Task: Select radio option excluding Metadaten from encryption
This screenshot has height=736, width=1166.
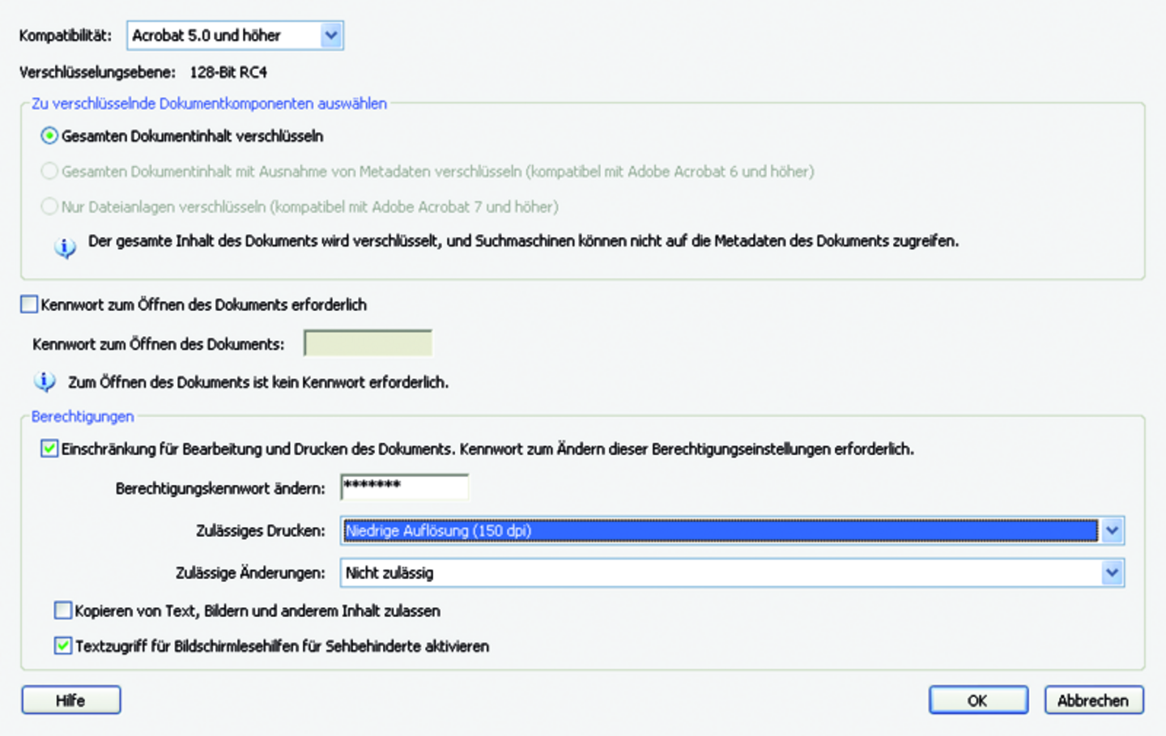Action: [x=49, y=172]
